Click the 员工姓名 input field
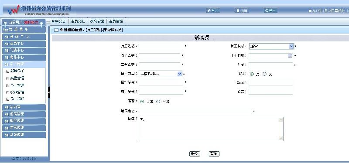The height and width of the screenshot is (163, 349). pos(161,46)
